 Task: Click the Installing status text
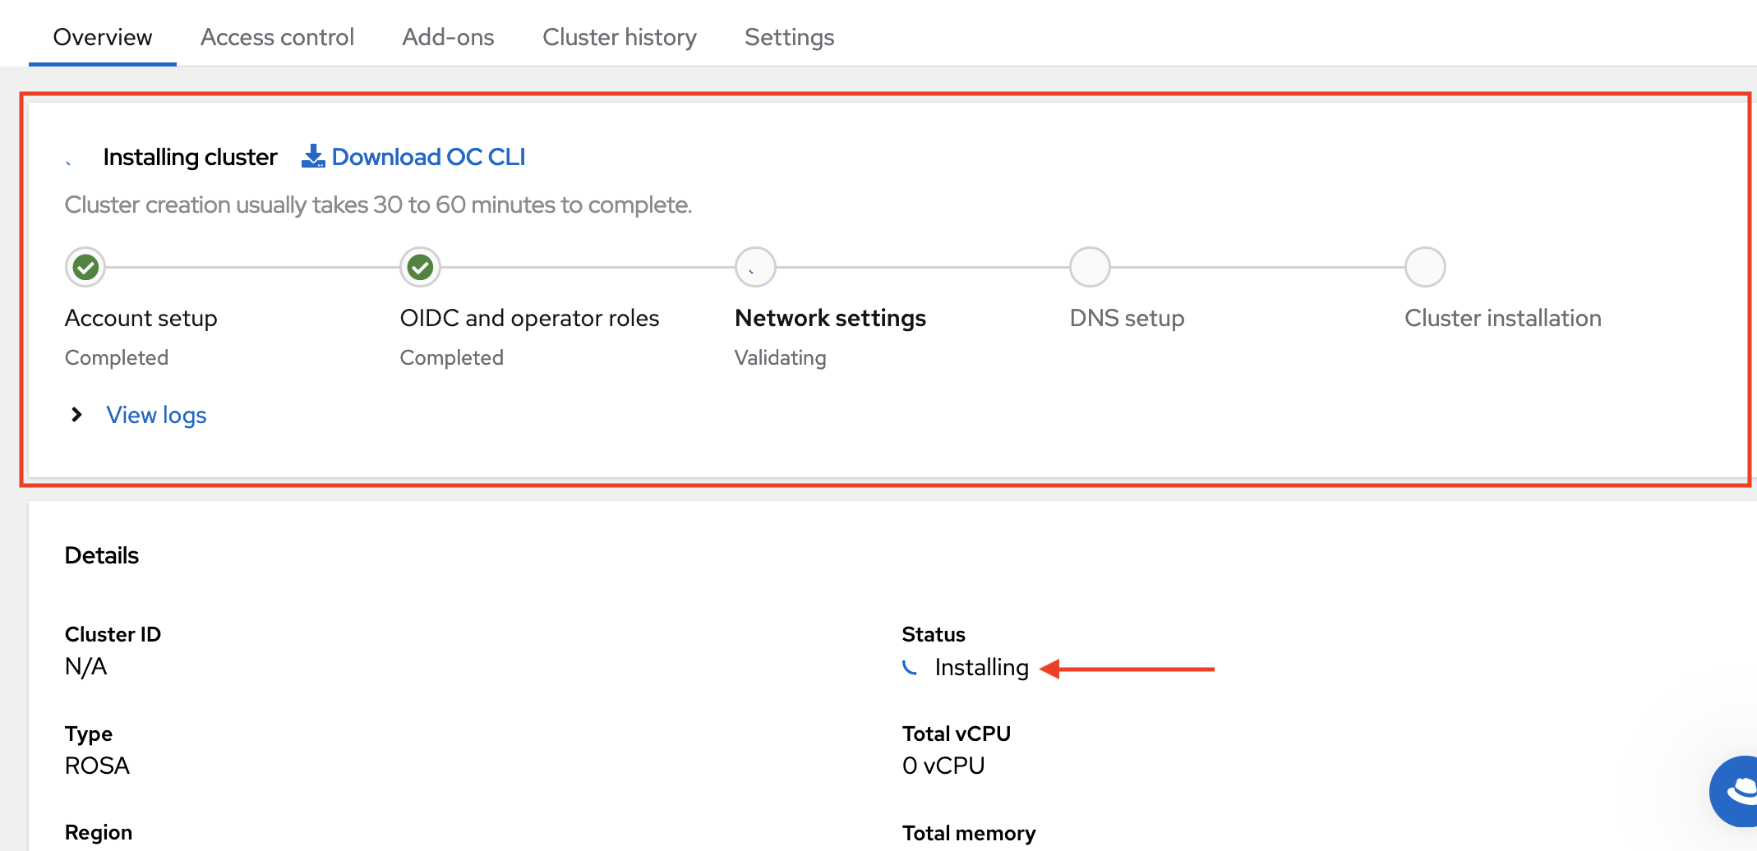click(981, 667)
